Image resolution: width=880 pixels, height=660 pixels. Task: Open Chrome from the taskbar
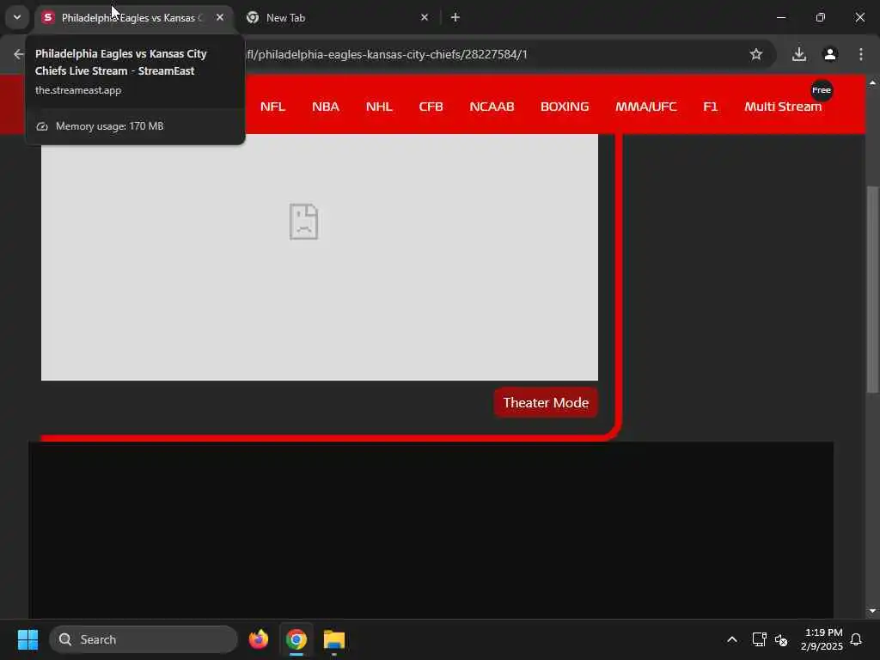pos(296,639)
